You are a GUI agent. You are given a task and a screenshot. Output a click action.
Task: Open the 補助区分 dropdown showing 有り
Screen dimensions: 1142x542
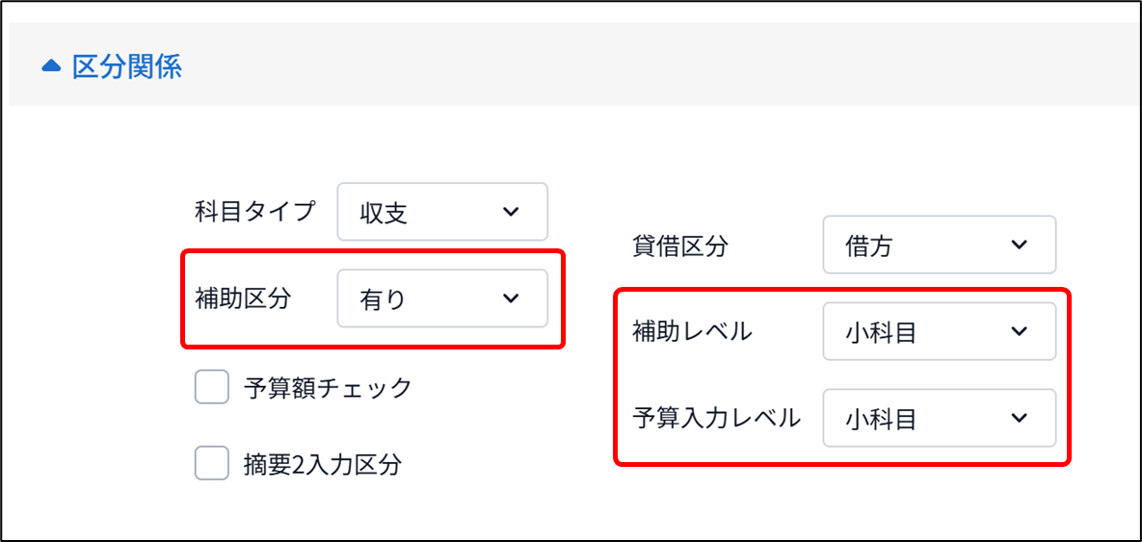tap(442, 298)
